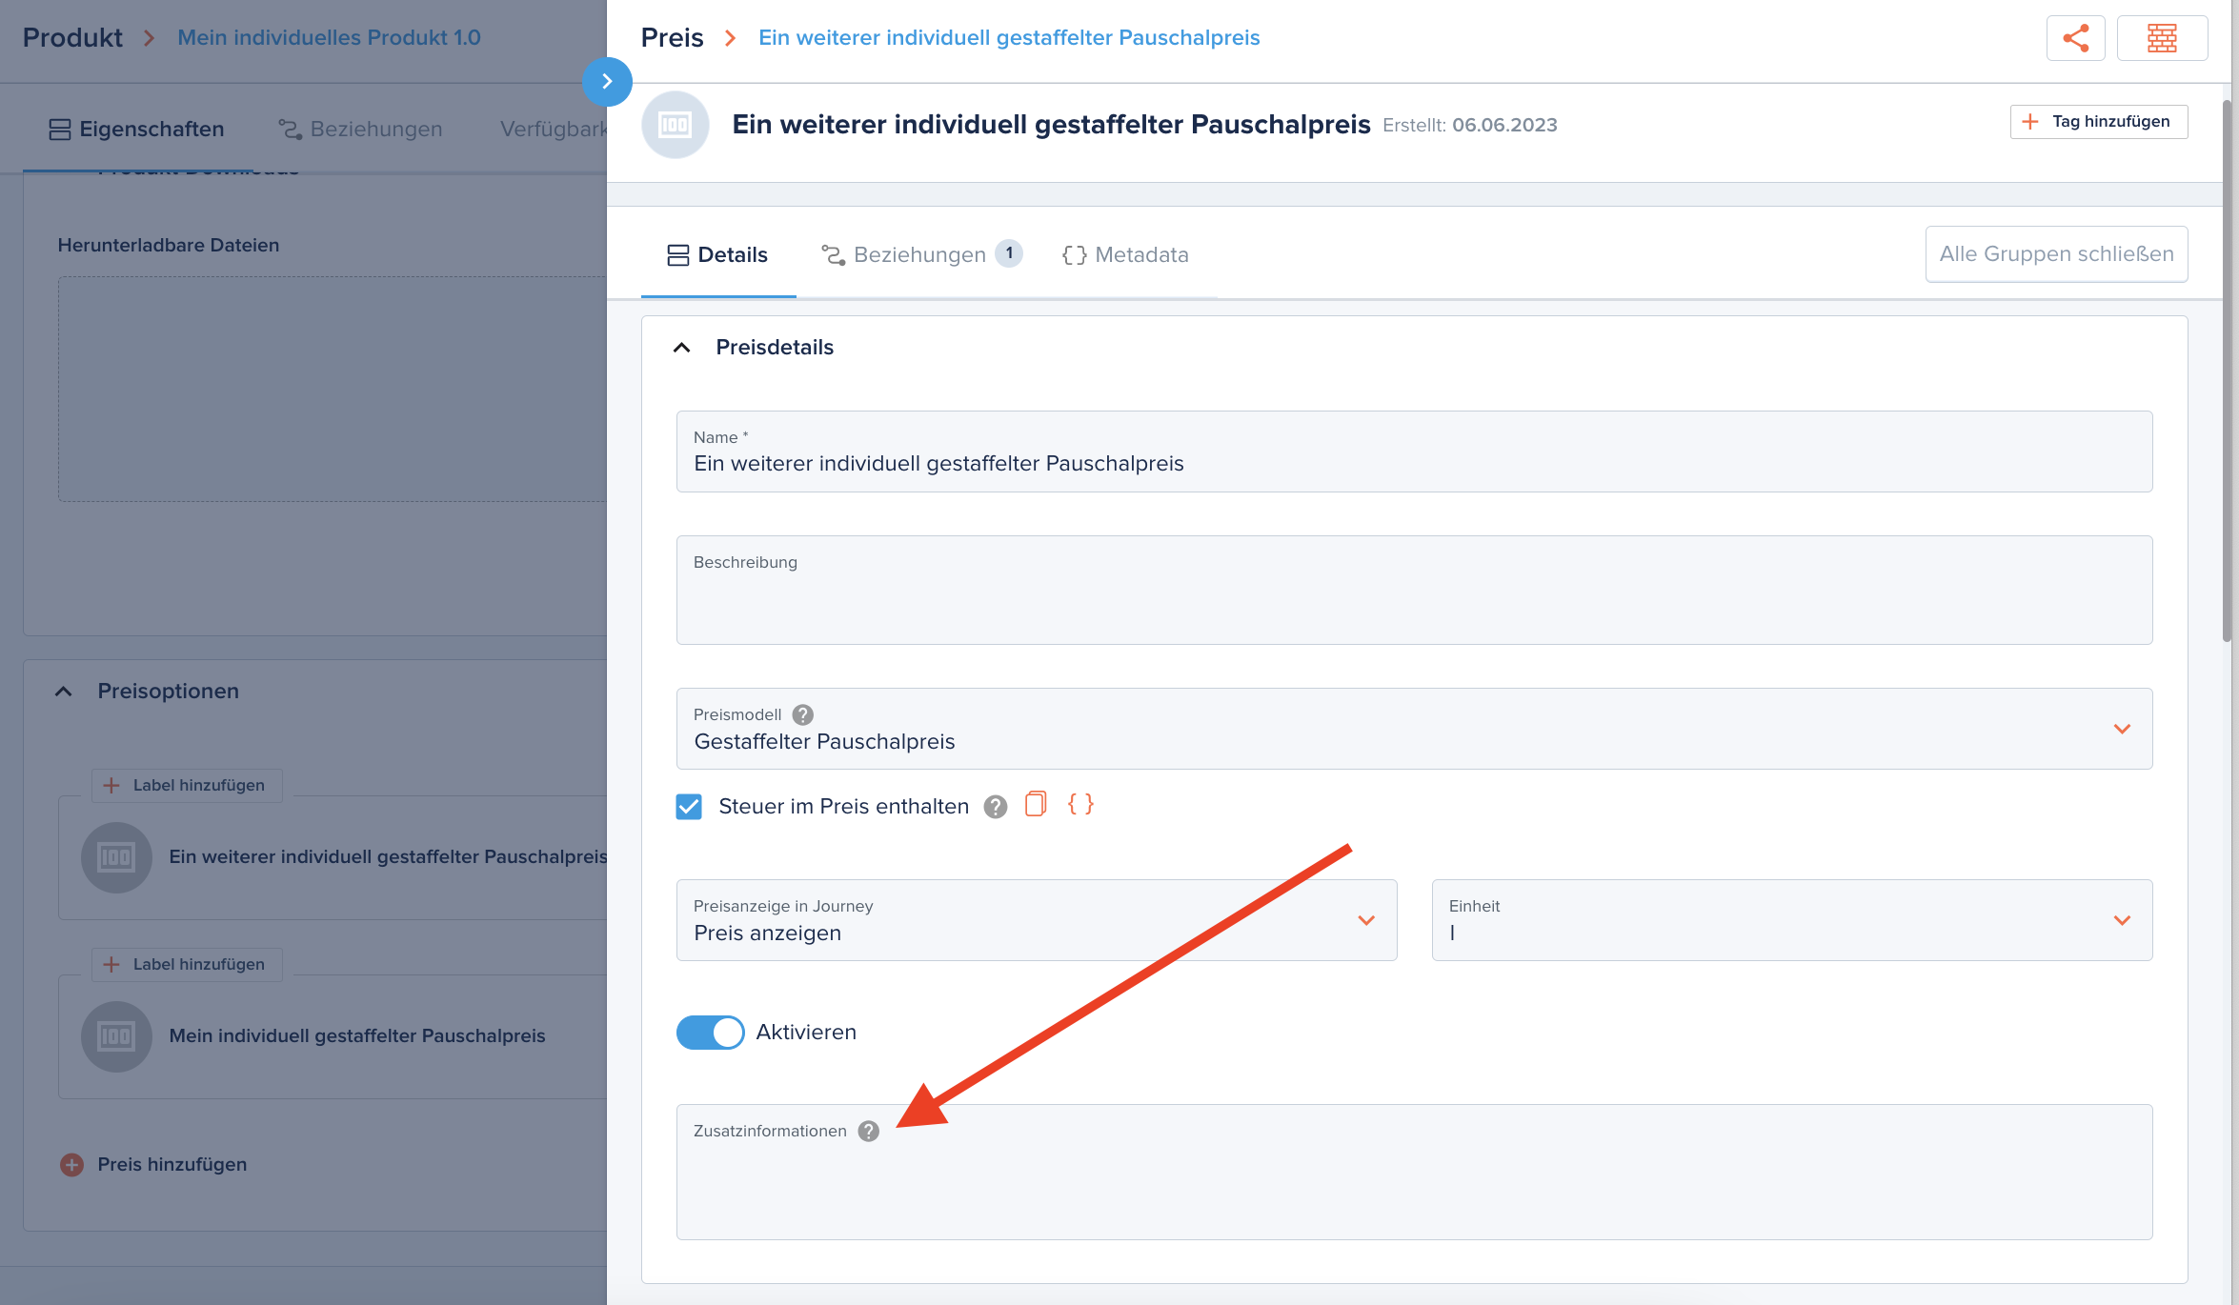Click the vertical scrollbar of the price panel
The height and width of the screenshot is (1305, 2239).
[2228, 371]
